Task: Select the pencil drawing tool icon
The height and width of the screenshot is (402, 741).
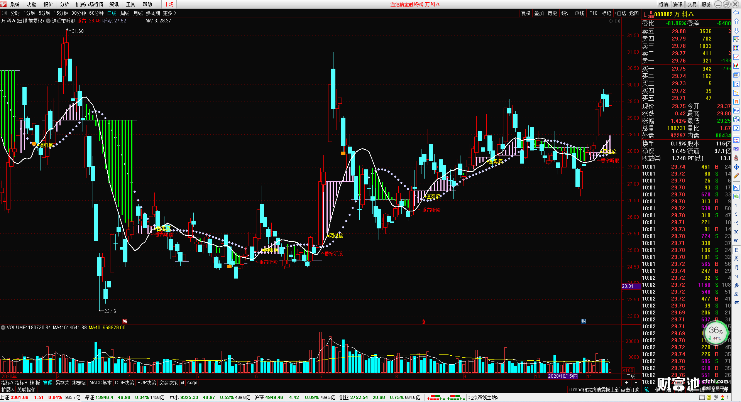Action: click(736, 176)
